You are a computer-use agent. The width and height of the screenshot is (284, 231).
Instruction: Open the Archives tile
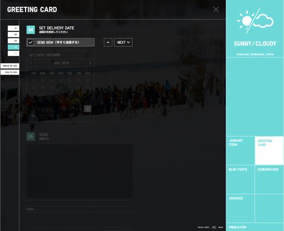click(x=240, y=208)
